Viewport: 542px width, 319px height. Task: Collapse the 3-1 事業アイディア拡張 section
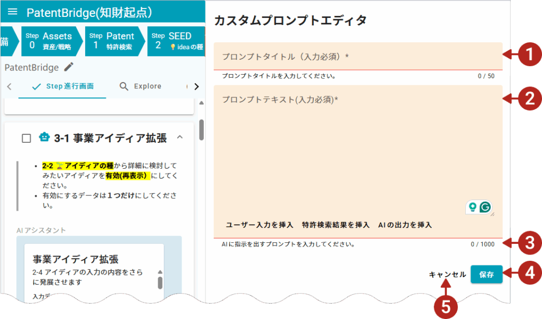coord(179,138)
